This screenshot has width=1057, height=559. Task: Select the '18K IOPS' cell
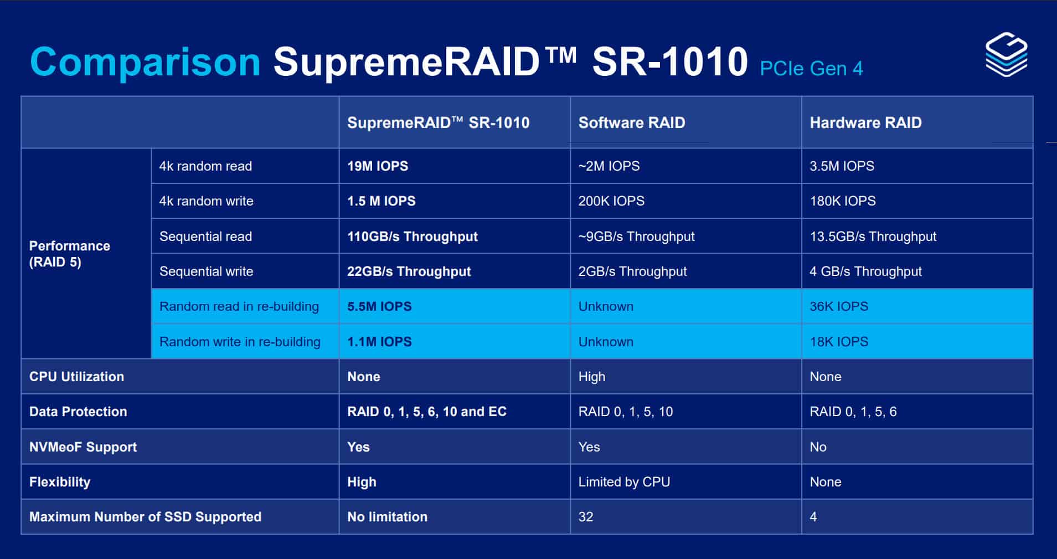point(917,342)
